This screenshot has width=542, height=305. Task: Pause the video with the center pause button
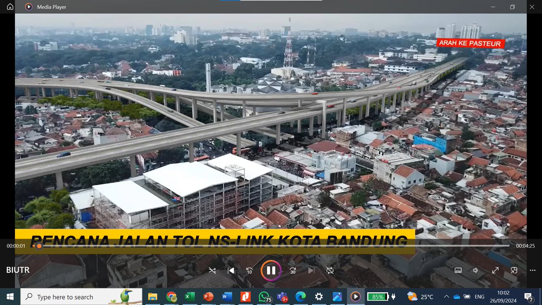coord(271,270)
